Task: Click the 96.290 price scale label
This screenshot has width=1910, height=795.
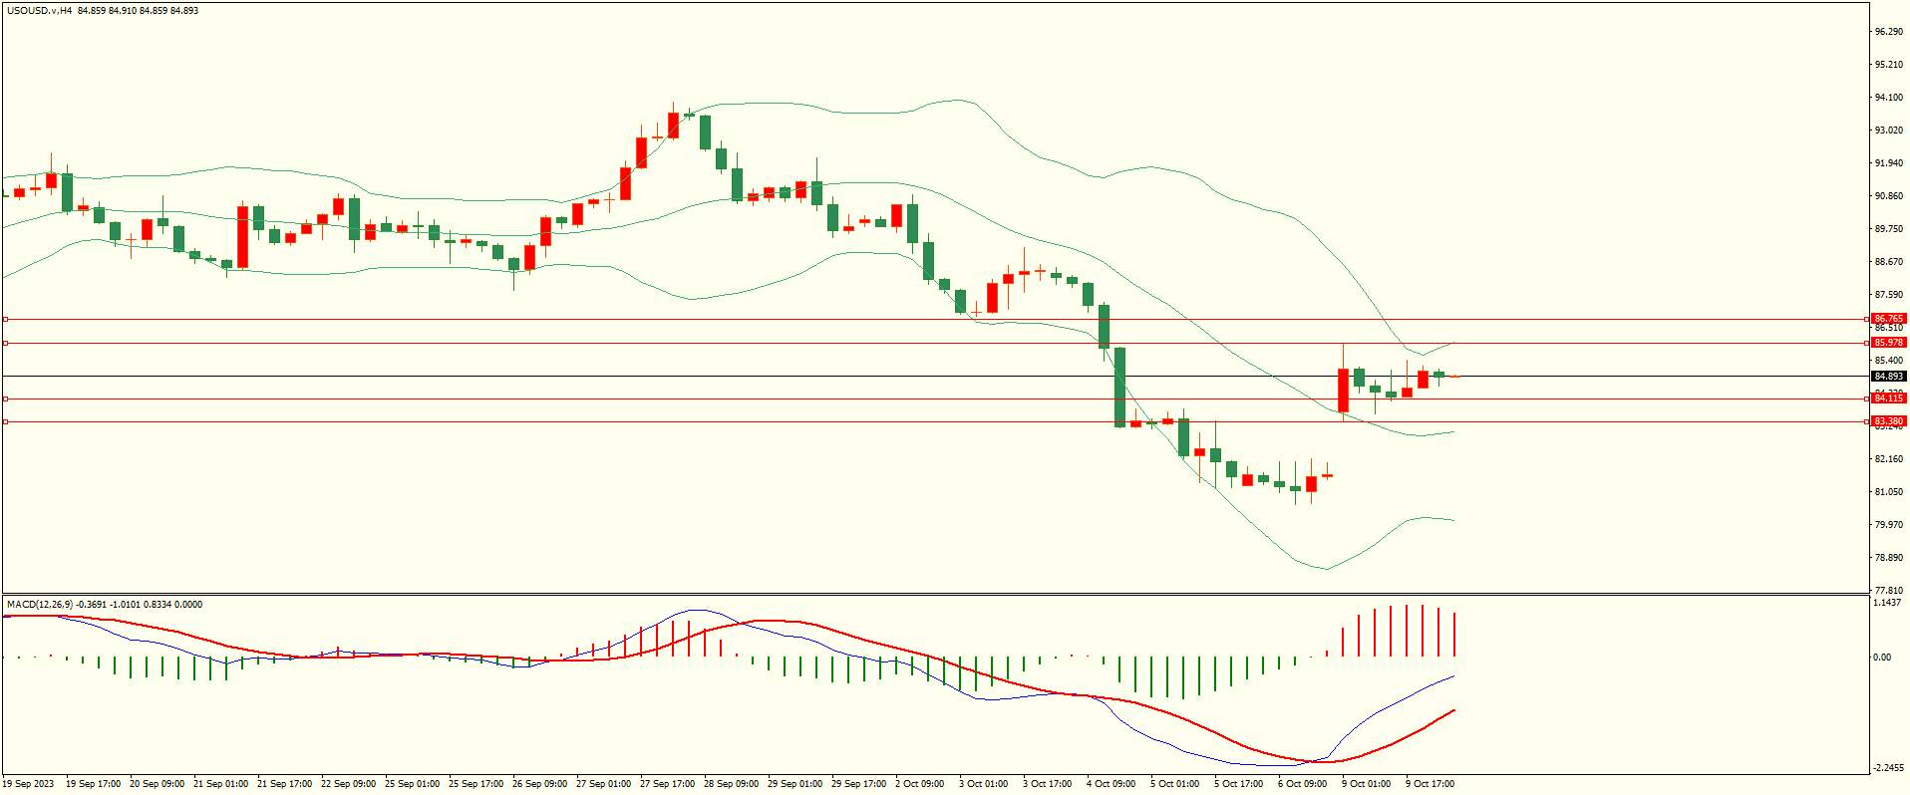Action: [1888, 32]
